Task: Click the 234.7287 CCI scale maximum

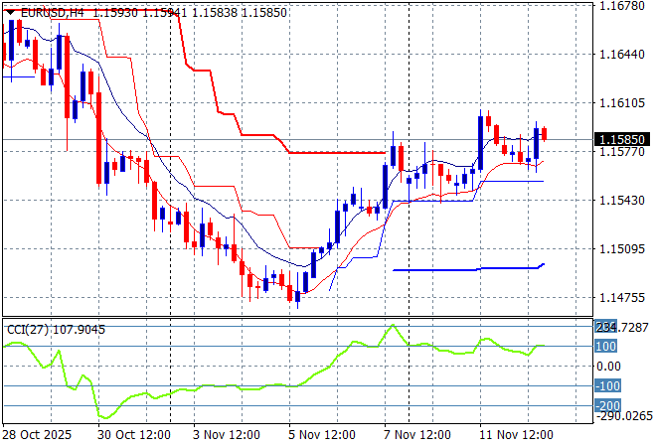Action: pos(621,328)
